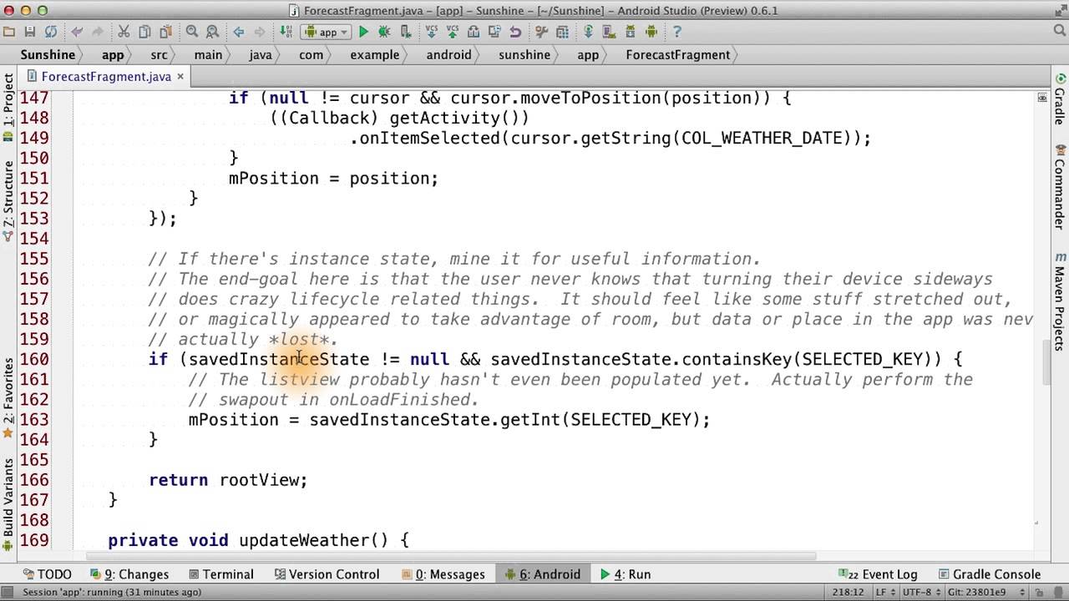The height and width of the screenshot is (601, 1069).
Task: Open the Terminal tool window
Action: coord(221,574)
